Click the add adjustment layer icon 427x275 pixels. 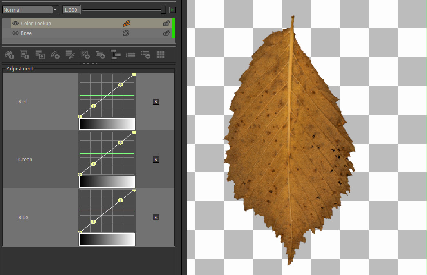tap(55, 54)
